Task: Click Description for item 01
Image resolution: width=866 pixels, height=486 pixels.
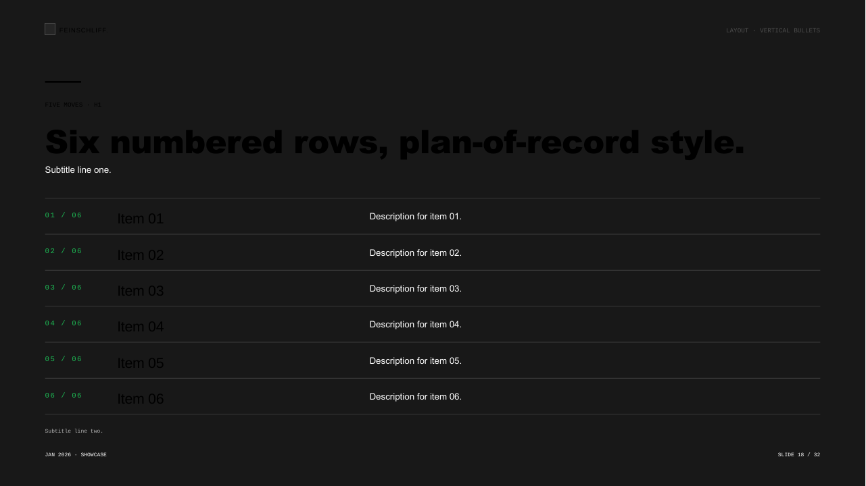Action: [x=415, y=217]
